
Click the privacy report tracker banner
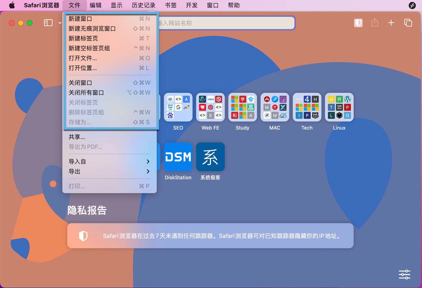(x=210, y=236)
